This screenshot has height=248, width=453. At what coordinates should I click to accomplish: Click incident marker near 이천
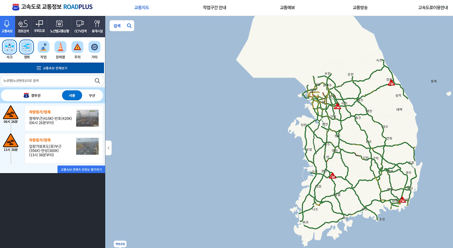tap(337, 106)
